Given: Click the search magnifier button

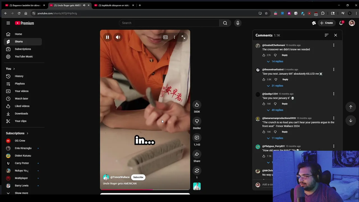Looking at the screenshot, I should coord(225,23).
